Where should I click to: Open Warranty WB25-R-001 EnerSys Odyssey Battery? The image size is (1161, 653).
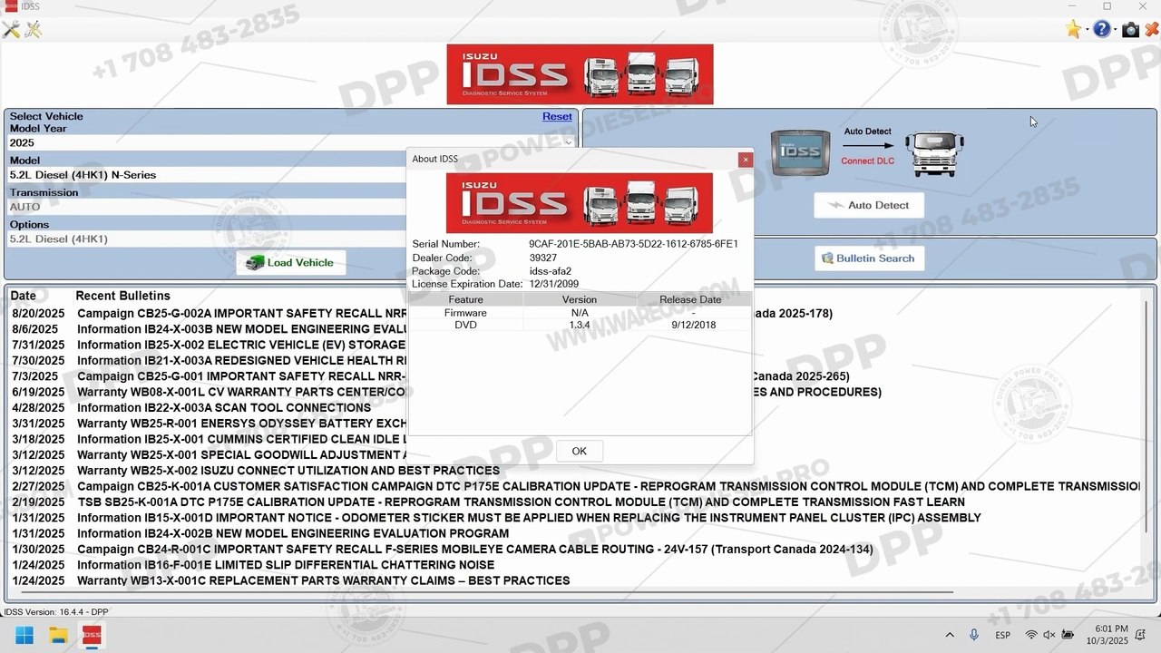pos(209,424)
